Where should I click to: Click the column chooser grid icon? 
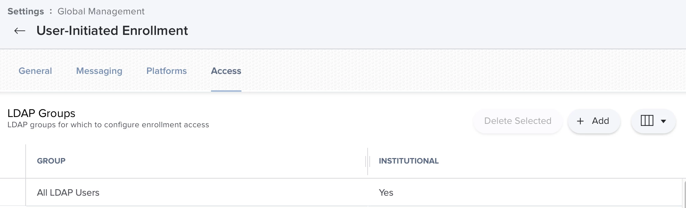pyautogui.click(x=647, y=121)
